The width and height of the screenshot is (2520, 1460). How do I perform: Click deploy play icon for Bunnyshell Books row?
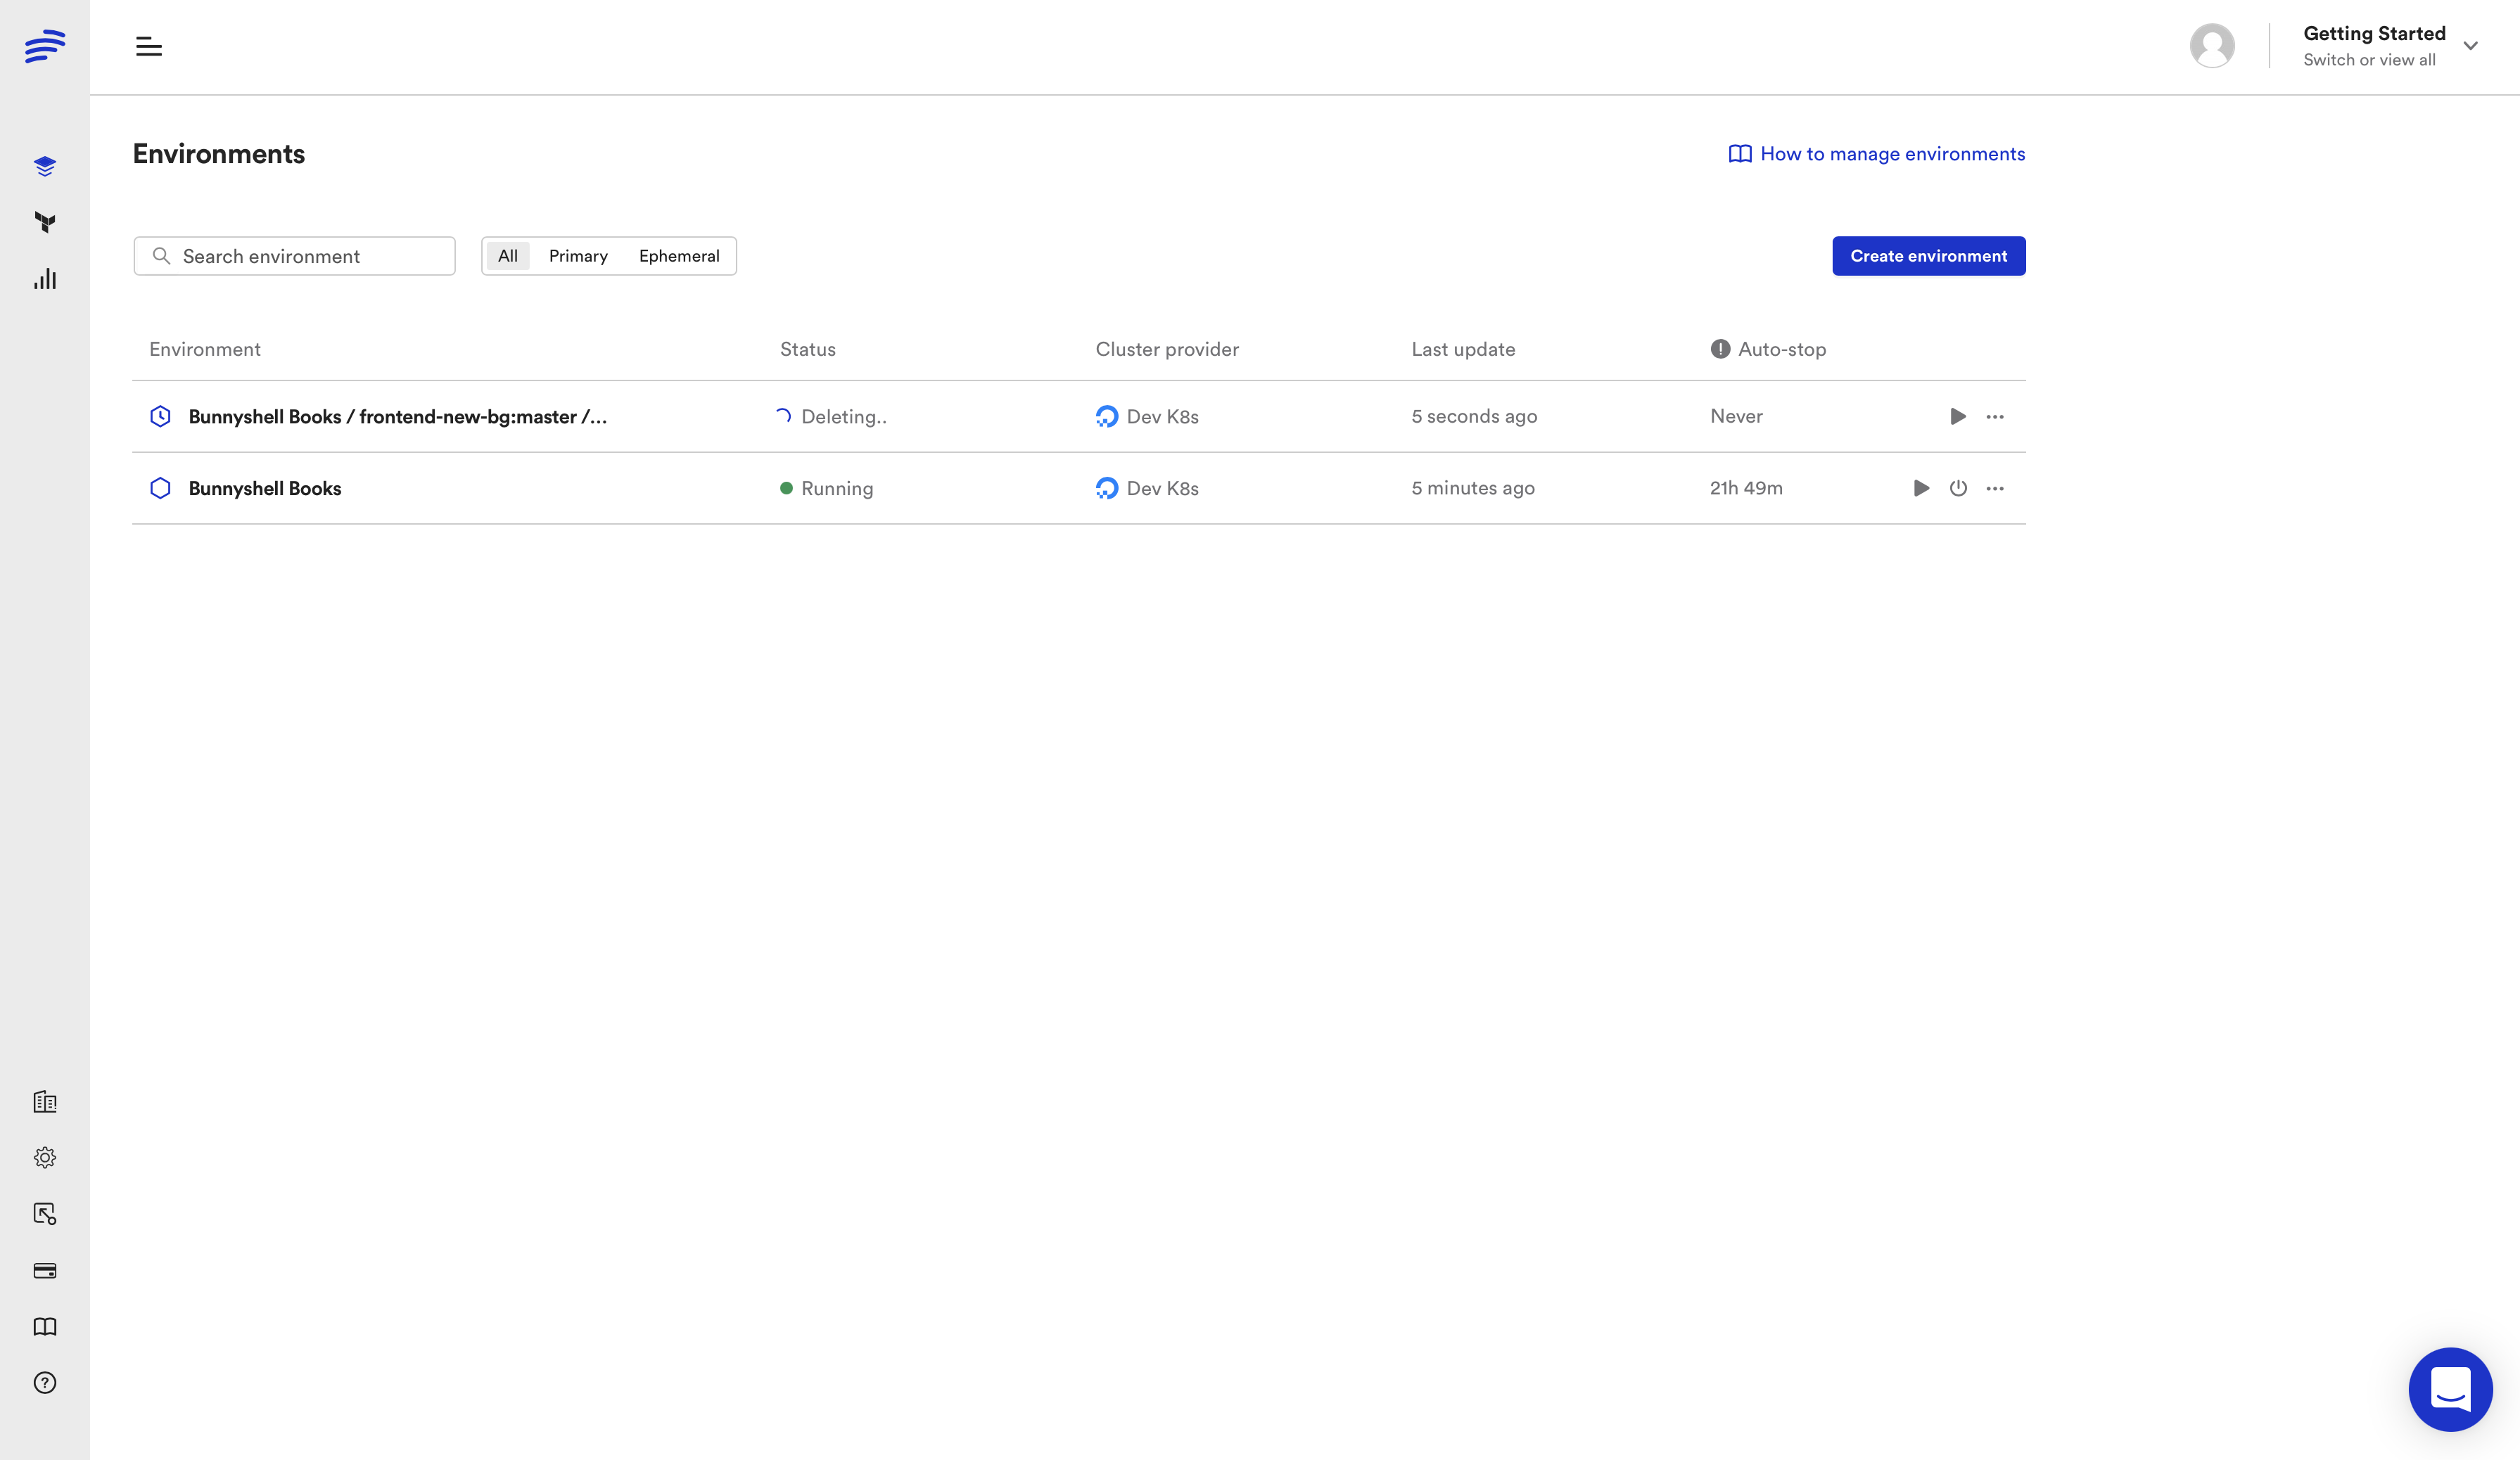1920,487
